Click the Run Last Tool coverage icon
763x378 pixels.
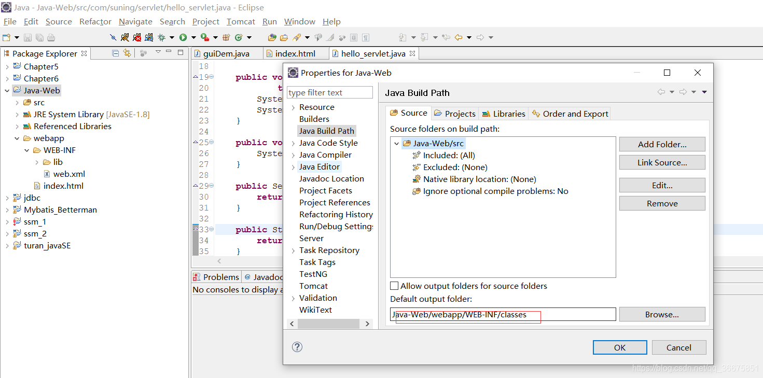point(204,37)
